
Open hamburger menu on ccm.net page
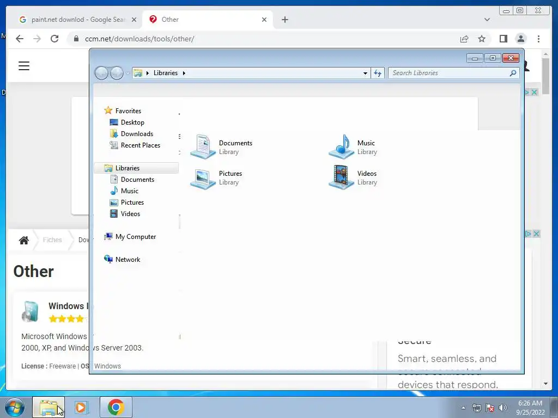click(24, 66)
